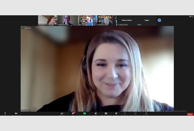Viewport: 194px width, 131px height.
Task: Click the Record icon in toolbar
Action: pos(96,113)
